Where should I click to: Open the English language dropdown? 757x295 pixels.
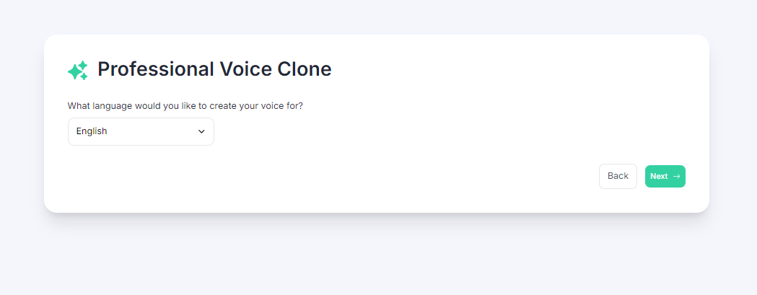click(141, 131)
